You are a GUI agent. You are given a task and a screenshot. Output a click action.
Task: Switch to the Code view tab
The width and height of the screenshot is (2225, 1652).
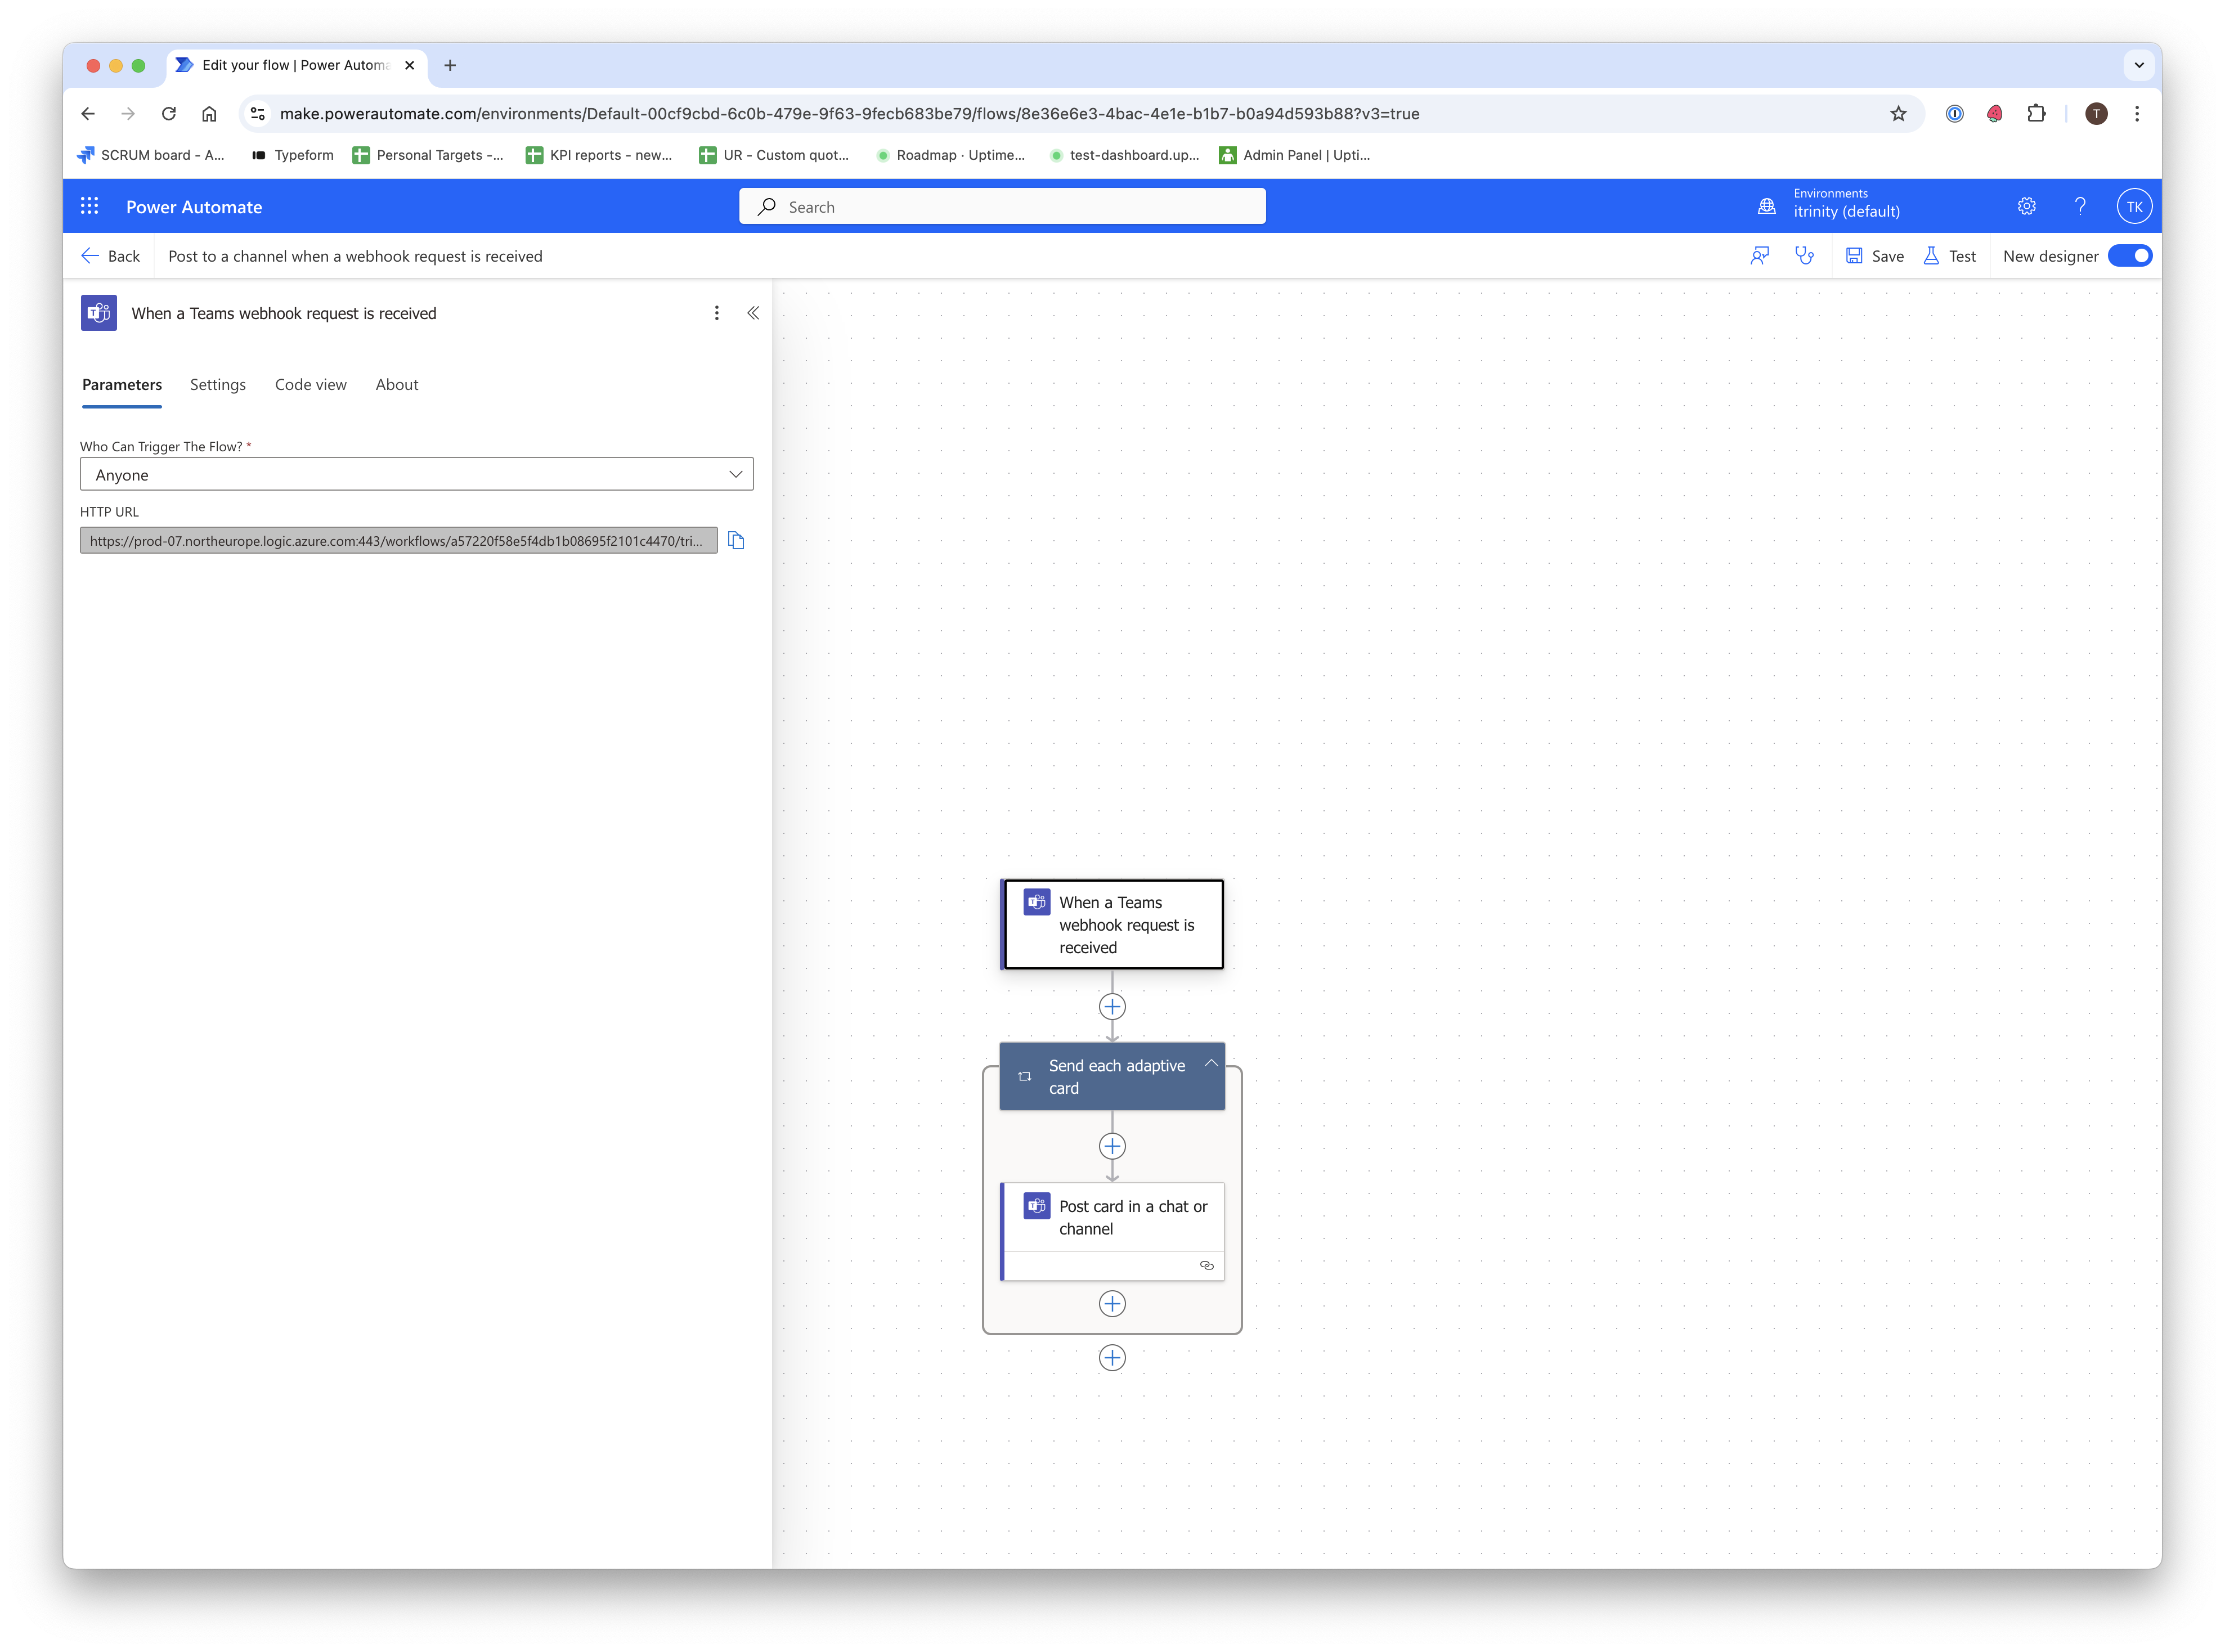311,385
